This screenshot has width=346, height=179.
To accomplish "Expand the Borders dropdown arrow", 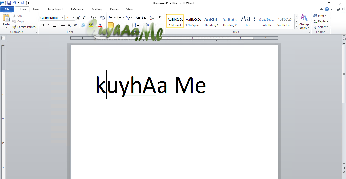I will (160, 25).
